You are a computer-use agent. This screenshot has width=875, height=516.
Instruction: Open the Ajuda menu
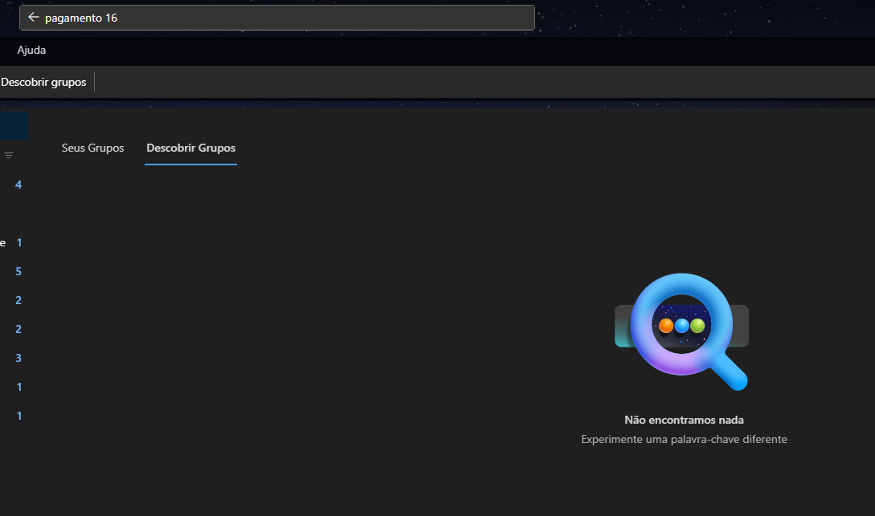31,50
